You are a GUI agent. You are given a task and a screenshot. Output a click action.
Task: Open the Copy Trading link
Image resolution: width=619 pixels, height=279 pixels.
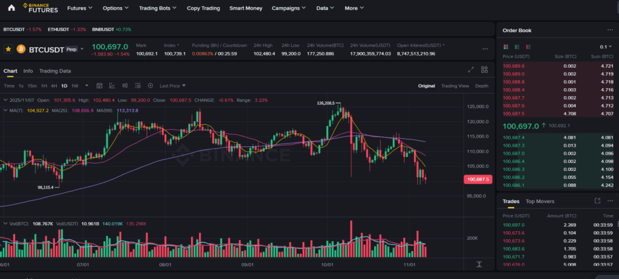click(203, 8)
